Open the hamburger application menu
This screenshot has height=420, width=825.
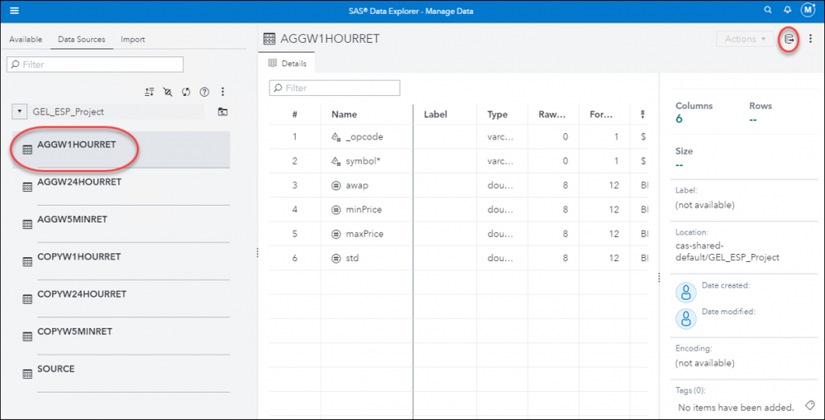(14, 11)
